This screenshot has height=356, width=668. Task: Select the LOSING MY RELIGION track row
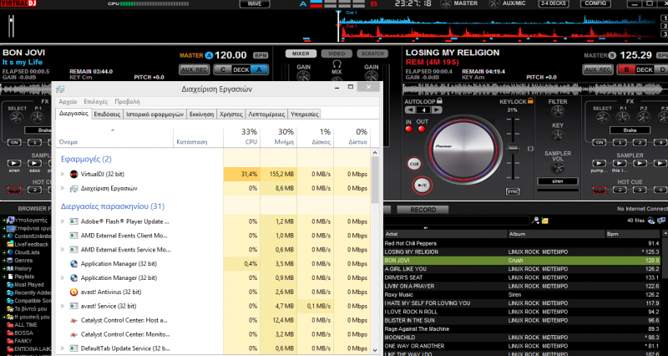(x=522, y=252)
